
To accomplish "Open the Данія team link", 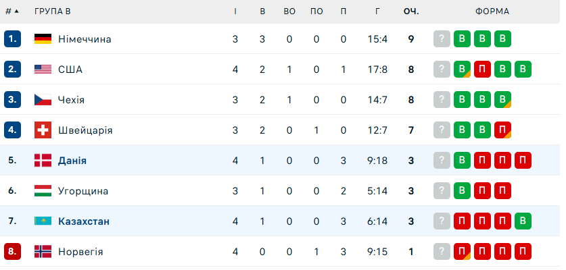I will (x=72, y=161).
